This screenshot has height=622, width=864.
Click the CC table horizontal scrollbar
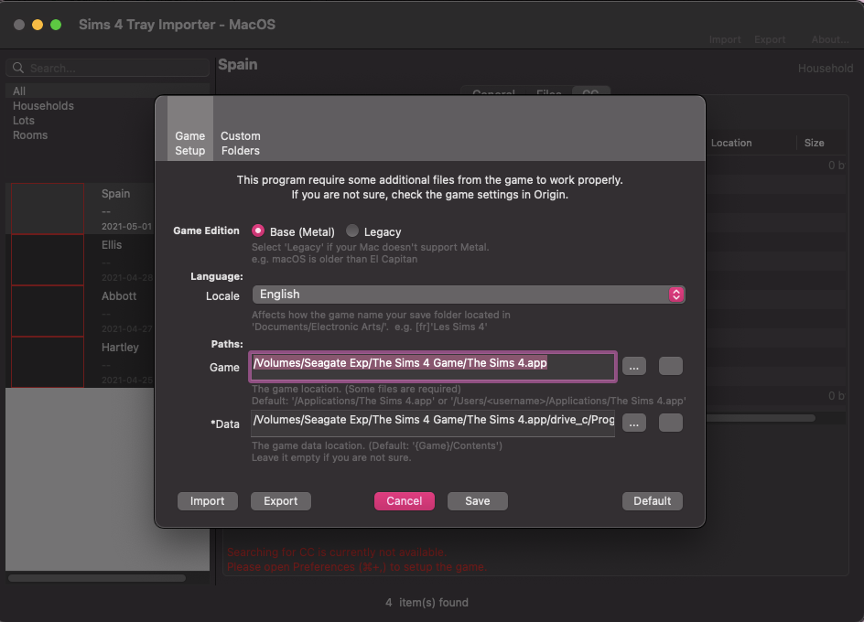[761, 418]
